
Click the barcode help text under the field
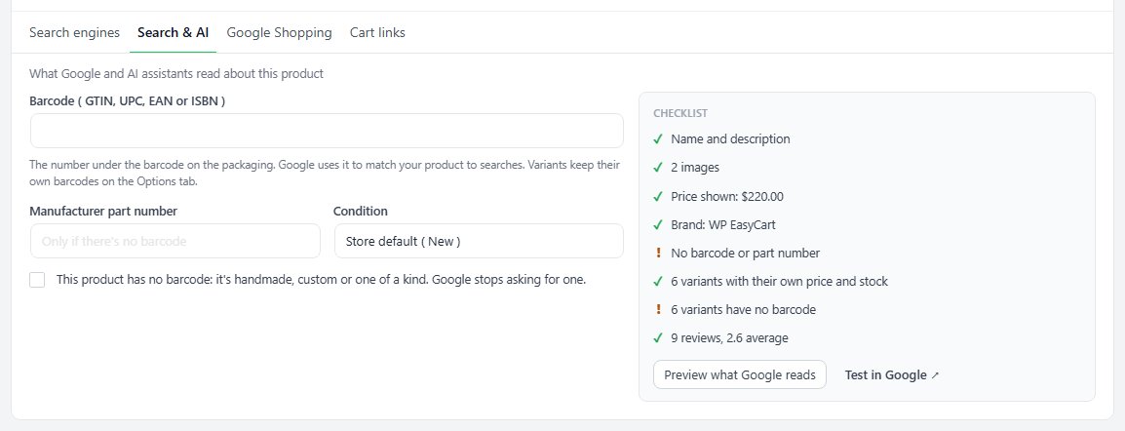tap(325, 173)
